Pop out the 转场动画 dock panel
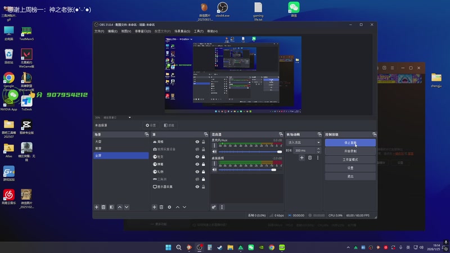The image size is (450, 253). coord(319,134)
